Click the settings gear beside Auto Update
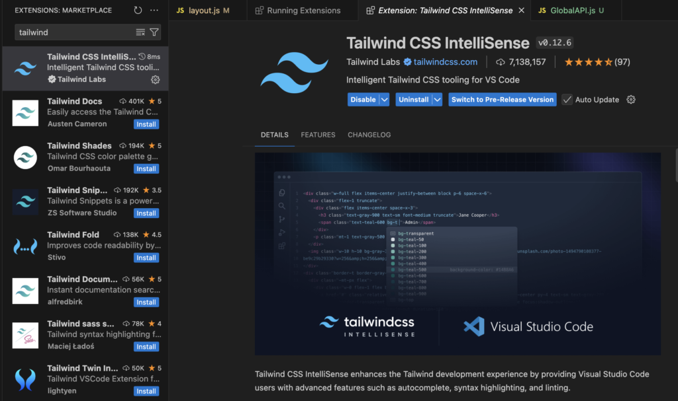The height and width of the screenshot is (401, 678). (x=631, y=100)
